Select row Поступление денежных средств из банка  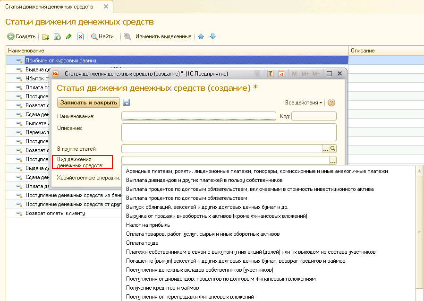(x=64, y=195)
